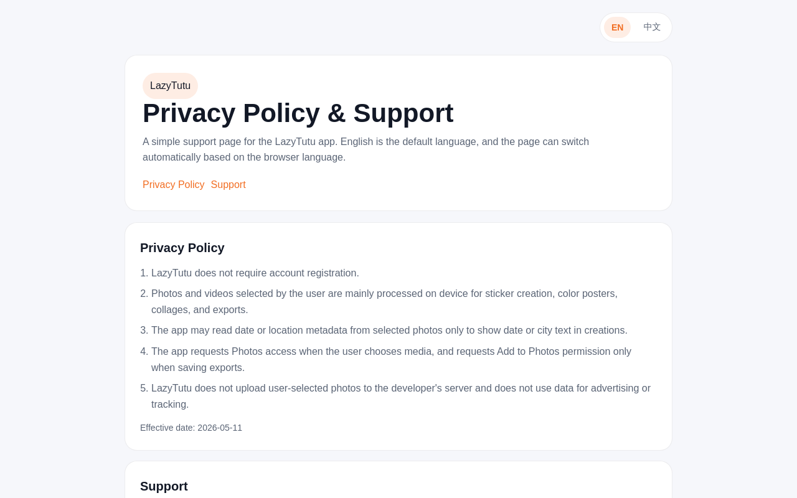The image size is (797, 498).
Task: Click the Support section heading at bottom
Action: (164, 486)
